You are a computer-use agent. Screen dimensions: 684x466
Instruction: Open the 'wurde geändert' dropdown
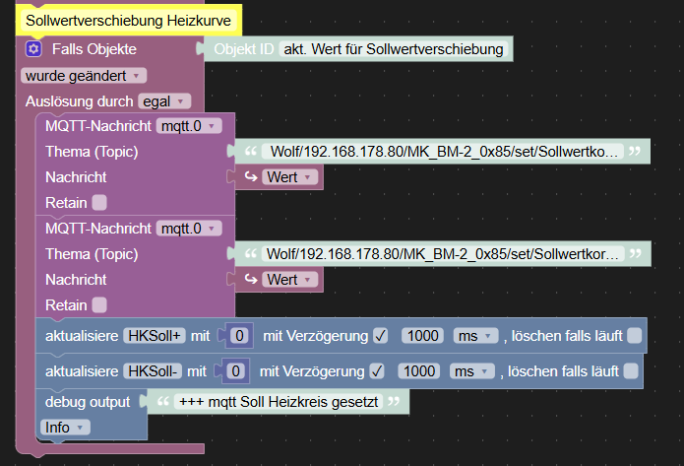[x=84, y=76]
